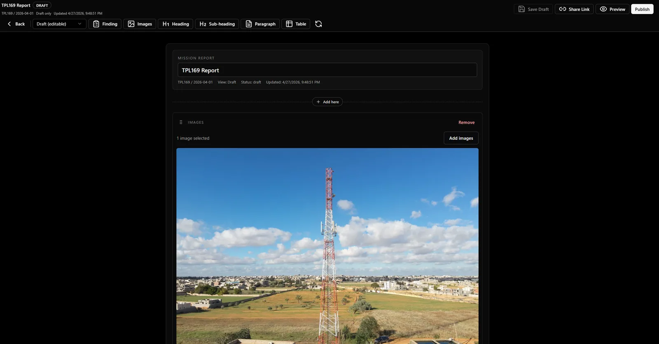Screen dimensions: 659x344
Task: Go back using the Back arrow button
Action: pyautogui.click(x=16, y=24)
